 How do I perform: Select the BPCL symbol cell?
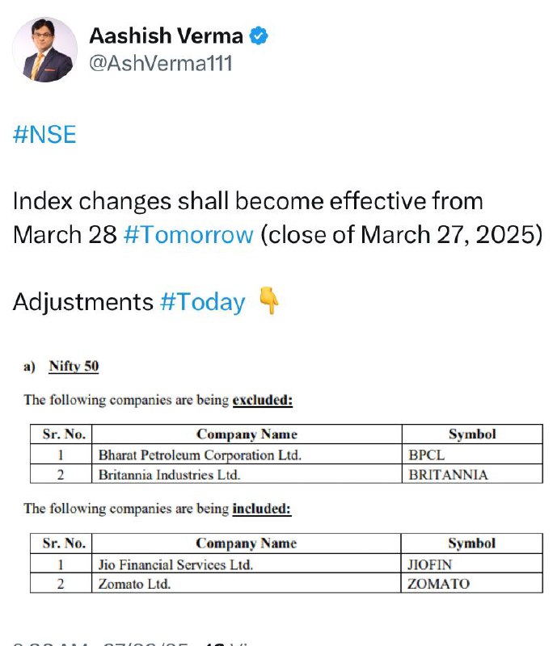point(472,455)
